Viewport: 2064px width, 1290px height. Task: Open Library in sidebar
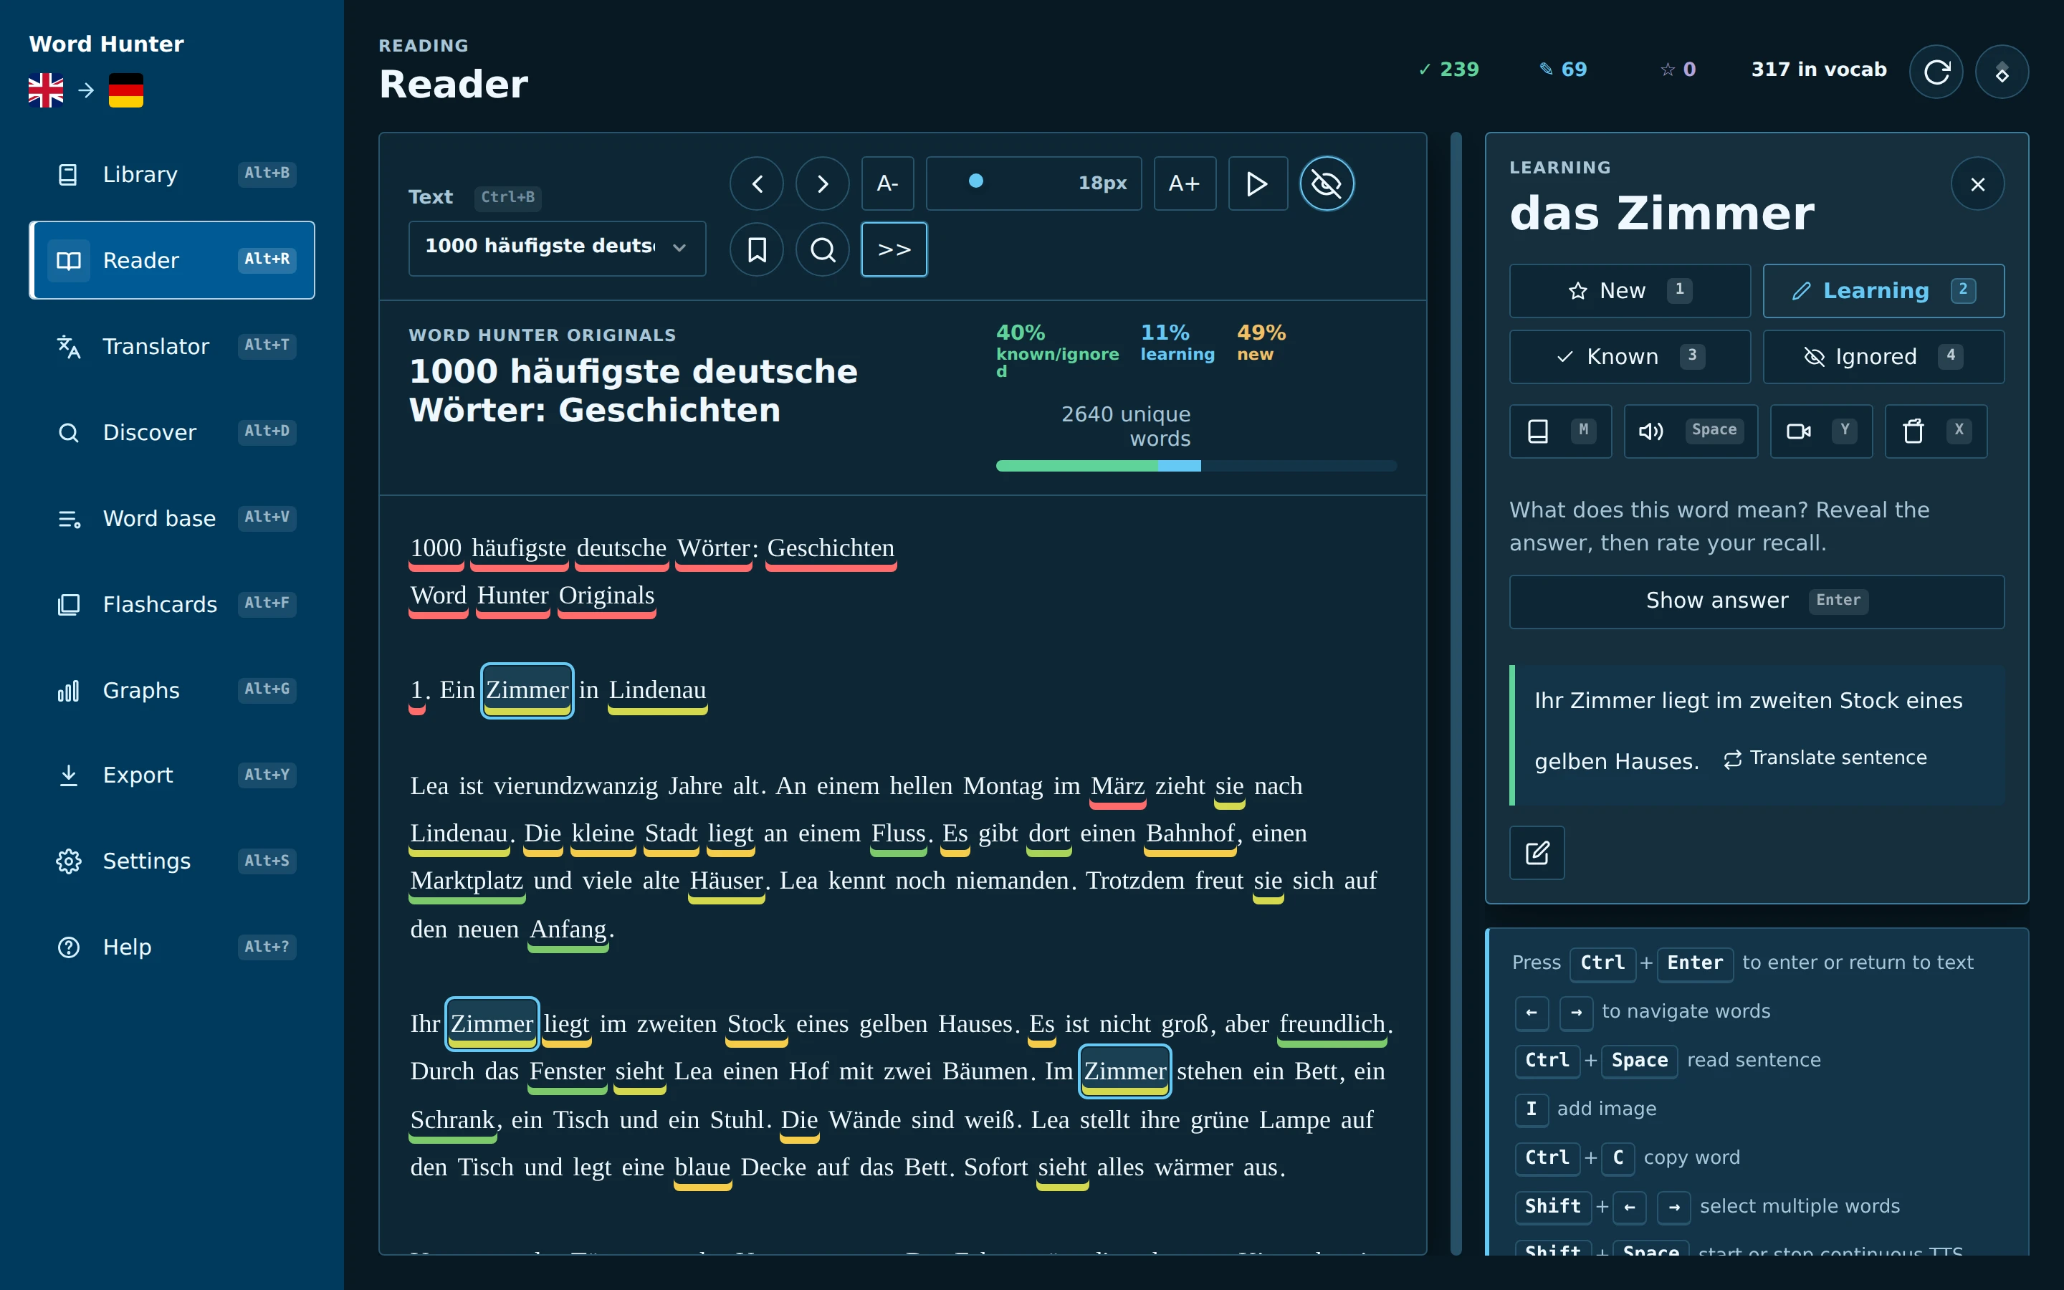click(172, 174)
